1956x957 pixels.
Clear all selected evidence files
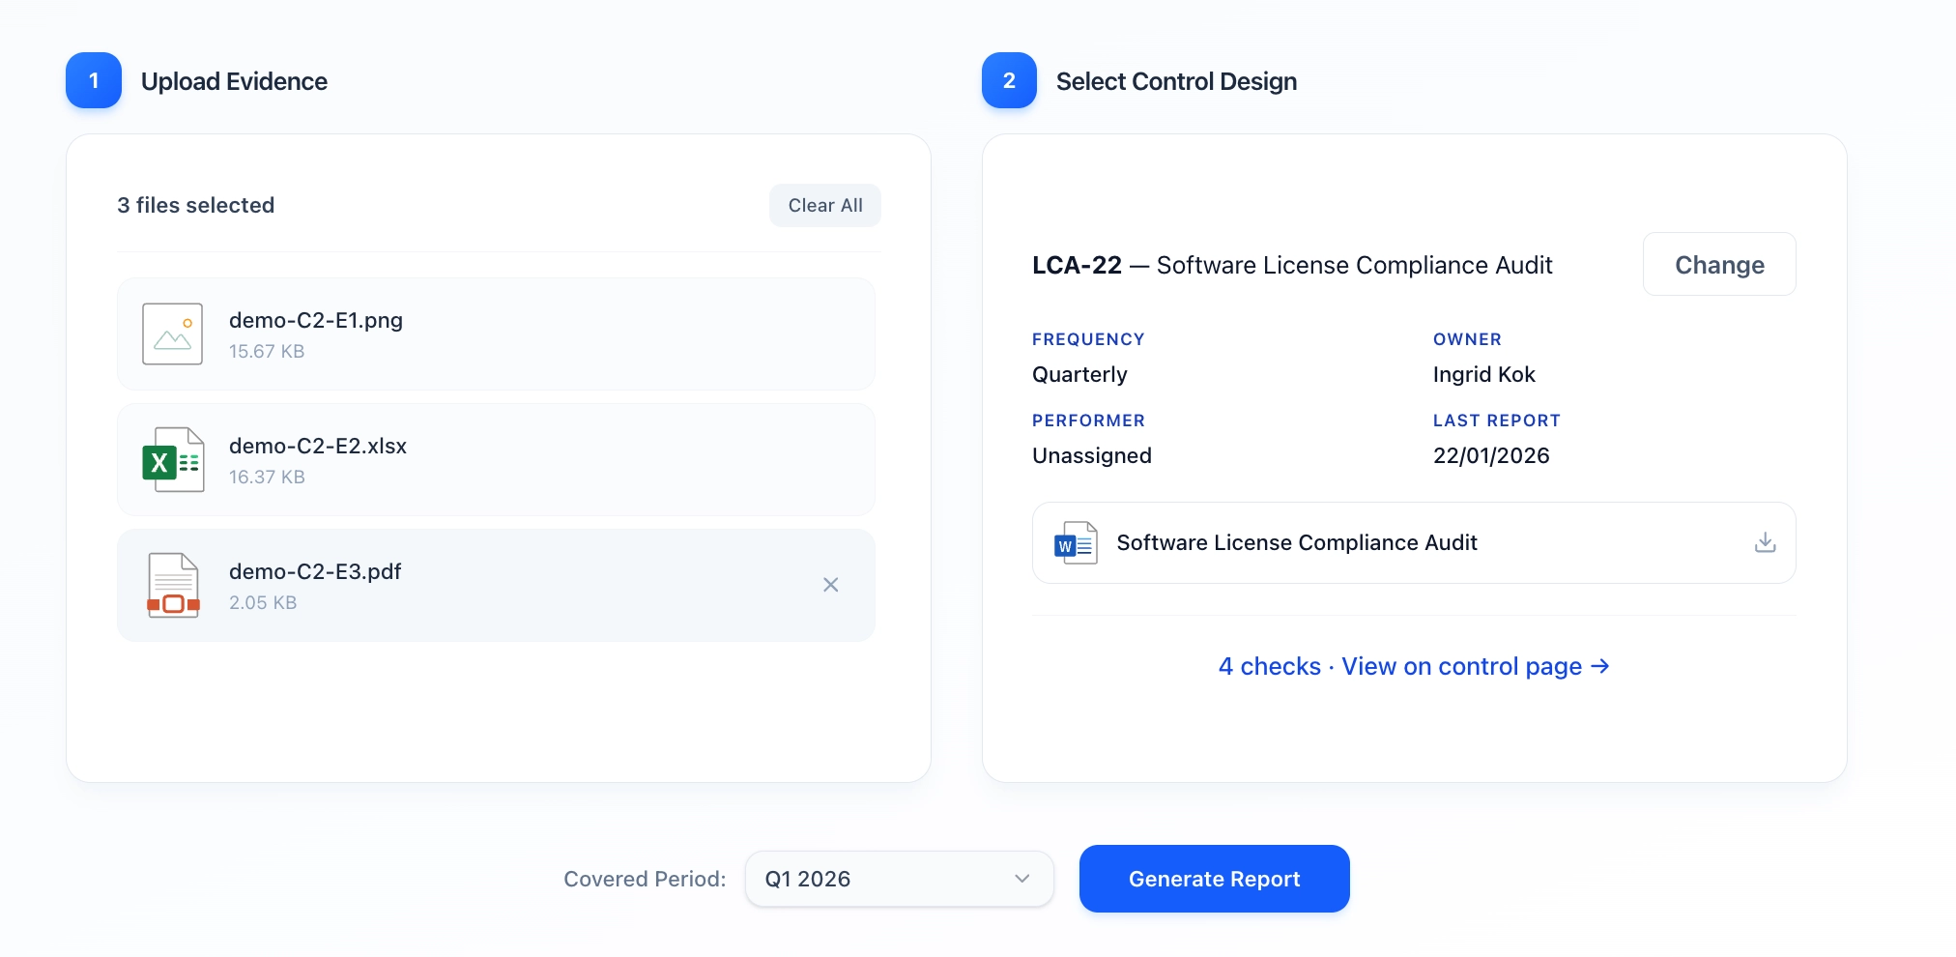(824, 205)
